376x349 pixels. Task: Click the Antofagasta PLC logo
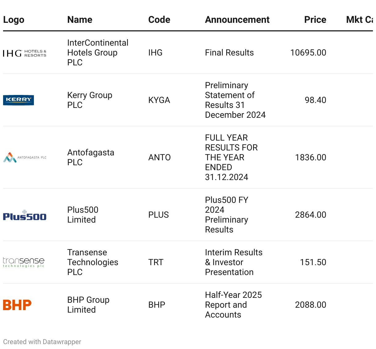coord(25,157)
